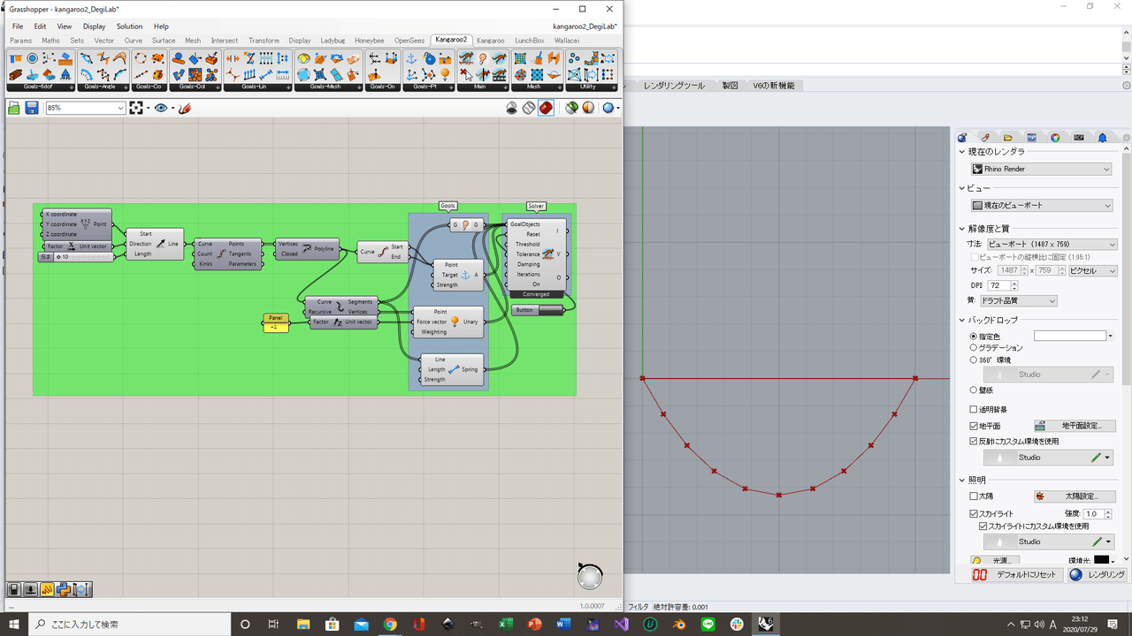
Task: Select the Unary force component on canvas
Action: (449, 322)
